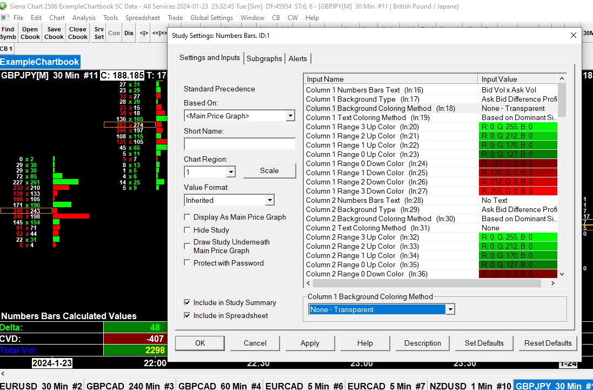Select Column 1 Numbers Bars Text row
Screen dimensions: 593x390
[431, 90]
